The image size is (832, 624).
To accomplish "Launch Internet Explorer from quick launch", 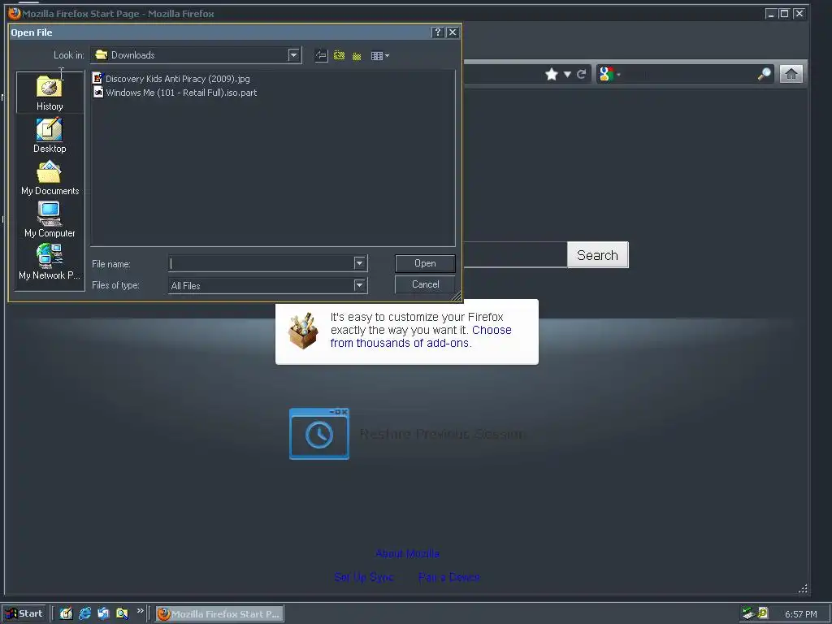I will coord(84,613).
